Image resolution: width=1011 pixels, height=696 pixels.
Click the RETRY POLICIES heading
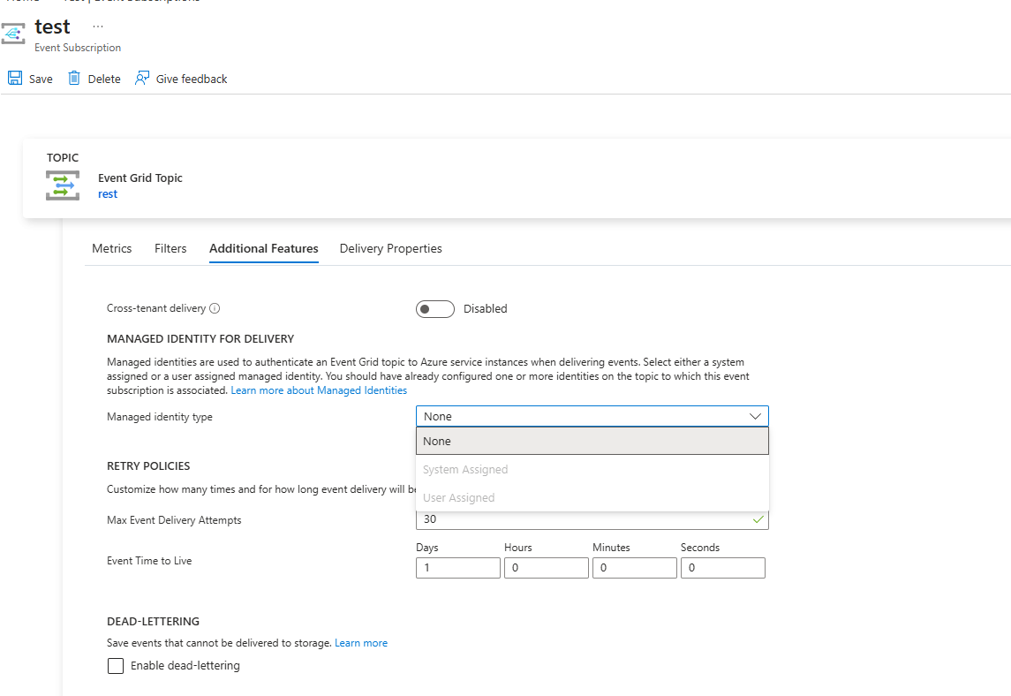point(148,465)
